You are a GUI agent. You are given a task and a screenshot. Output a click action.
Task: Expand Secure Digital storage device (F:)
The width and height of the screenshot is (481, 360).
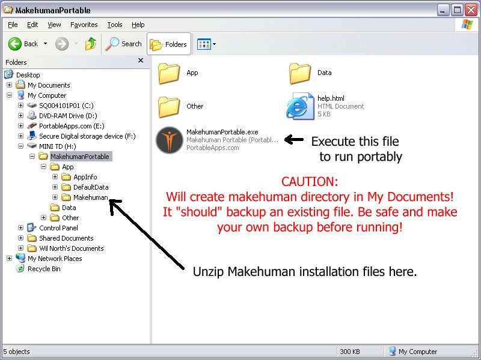click(20, 136)
